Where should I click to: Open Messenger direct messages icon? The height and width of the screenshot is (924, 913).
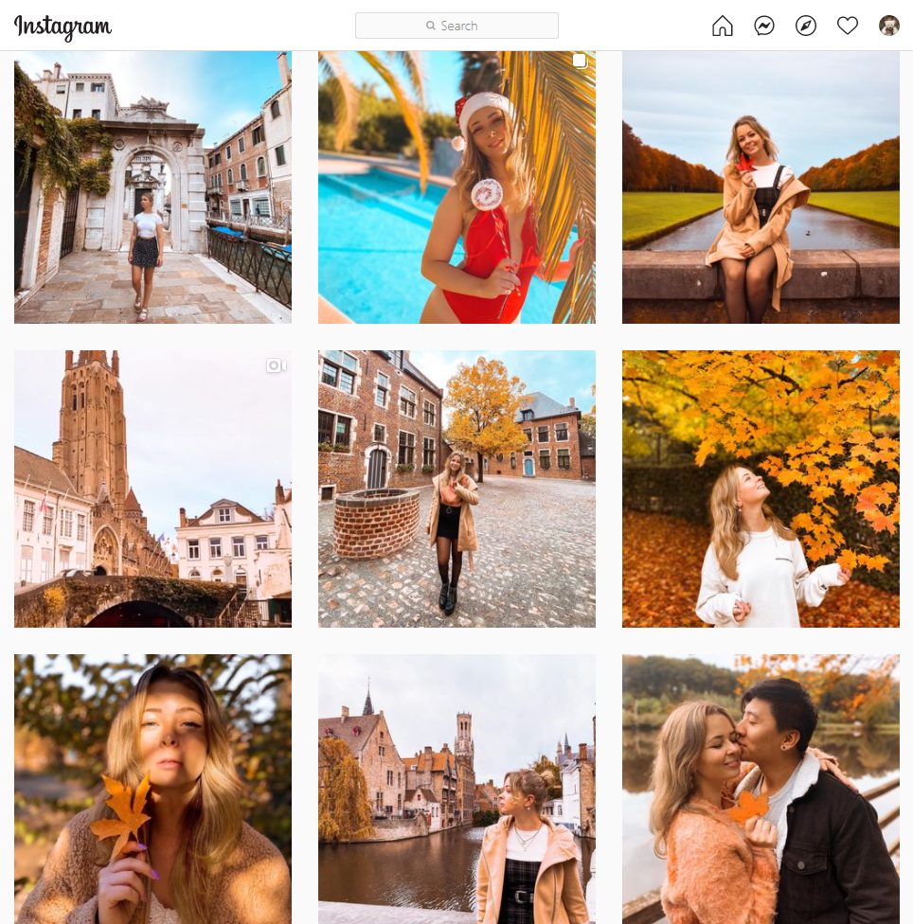point(764,26)
